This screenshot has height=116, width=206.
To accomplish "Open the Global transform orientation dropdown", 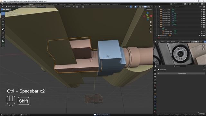I will click(x=67, y=6).
